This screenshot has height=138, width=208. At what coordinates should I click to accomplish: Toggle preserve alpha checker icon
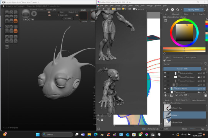(x=172, y=10)
